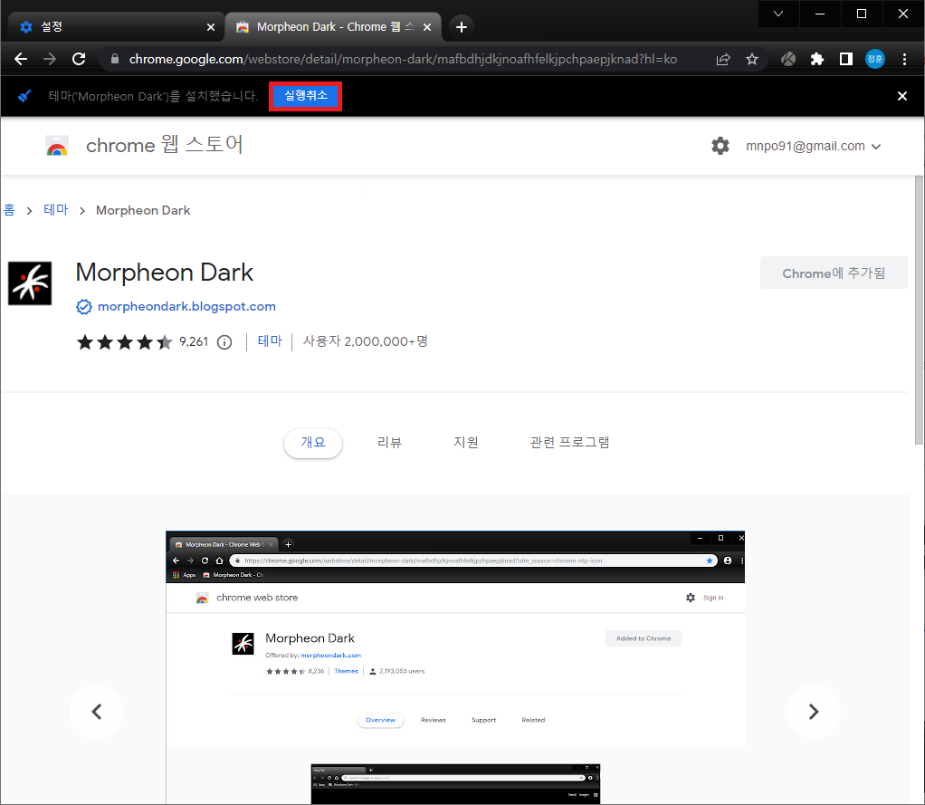Bookmark this page with the star
The width and height of the screenshot is (925, 805).
click(x=751, y=59)
